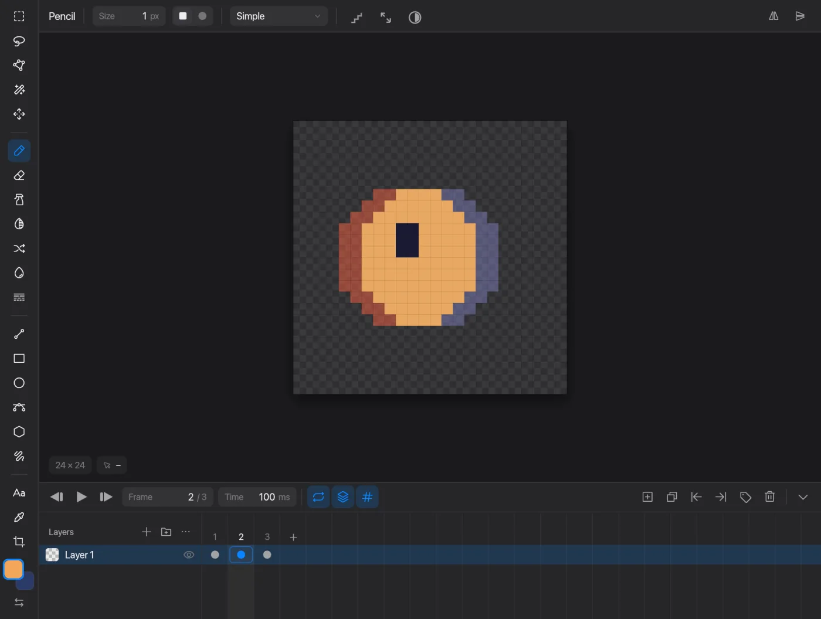
Task: Toggle the layers stack timeline button
Action: [343, 497]
